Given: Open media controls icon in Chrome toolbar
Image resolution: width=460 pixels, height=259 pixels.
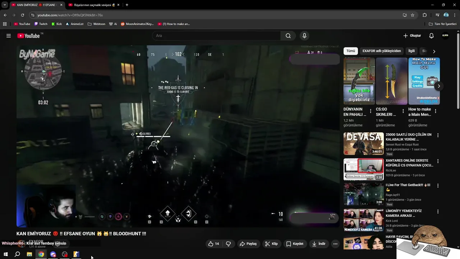Looking at the screenshot, I should pos(437,15).
